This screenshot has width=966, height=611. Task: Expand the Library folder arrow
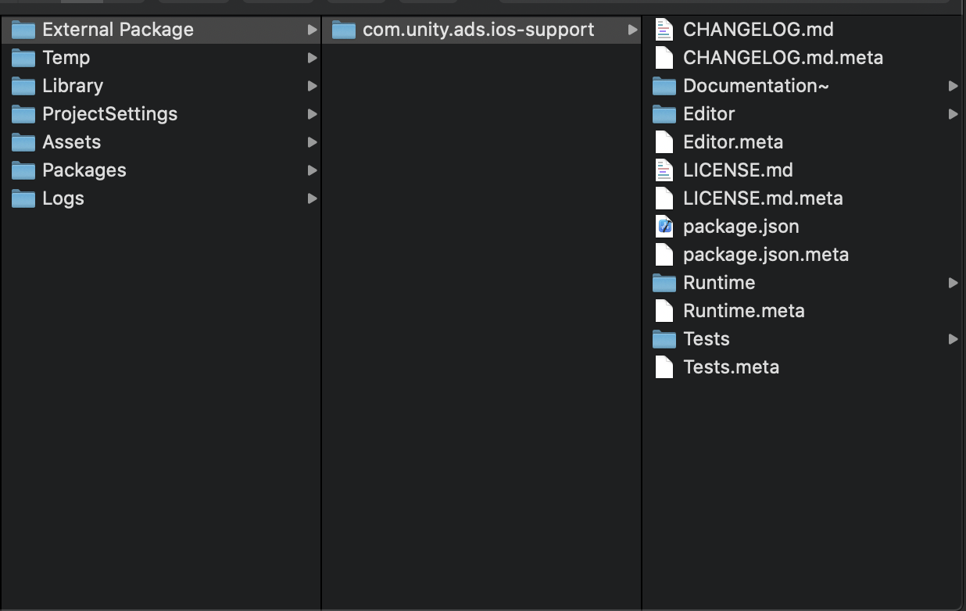[x=313, y=86]
